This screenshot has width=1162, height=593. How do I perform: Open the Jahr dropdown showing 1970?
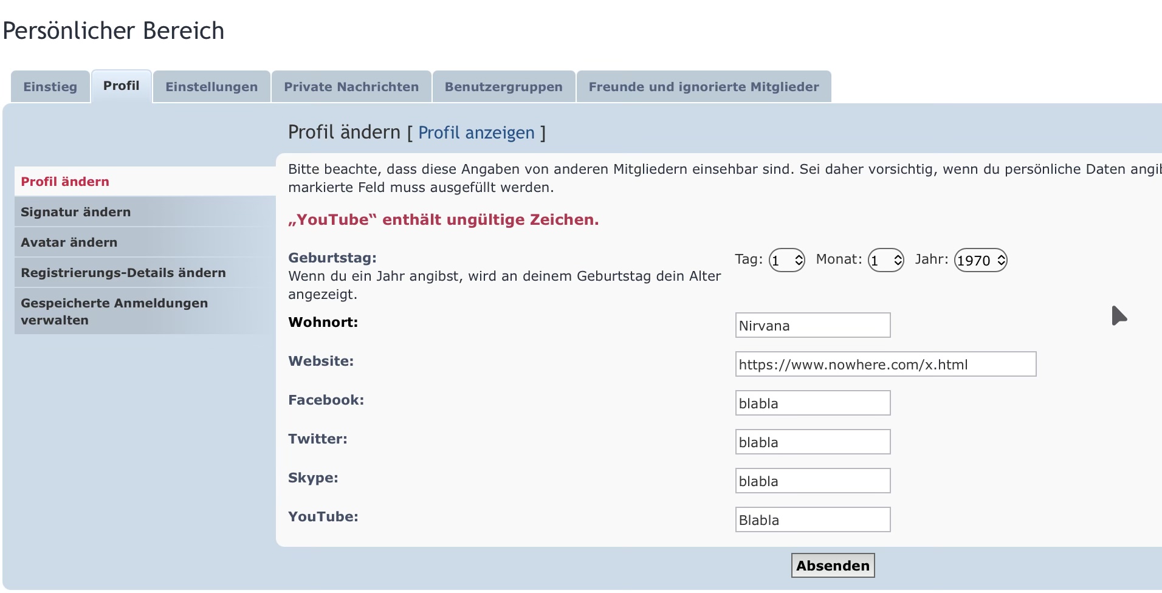pyautogui.click(x=981, y=260)
